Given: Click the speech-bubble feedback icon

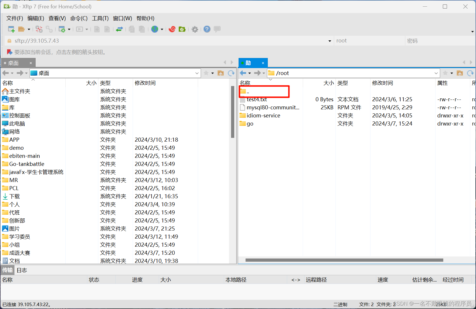Looking at the screenshot, I should pyautogui.click(x=217, y=29).
